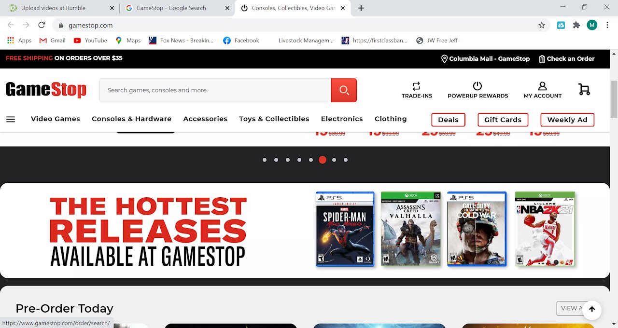Select the fourth carousel dot
This screenshot has height=328, width=618.
point(299,160)
